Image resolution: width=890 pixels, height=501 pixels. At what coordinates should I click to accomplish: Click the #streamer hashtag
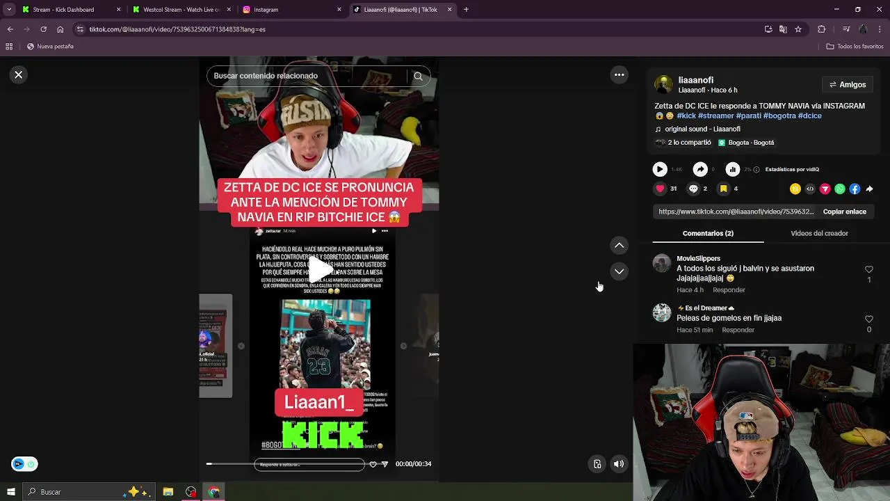(716, 116)
